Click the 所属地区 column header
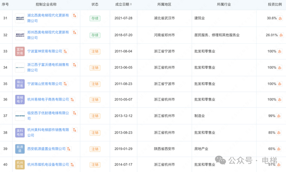 point(164,4)
